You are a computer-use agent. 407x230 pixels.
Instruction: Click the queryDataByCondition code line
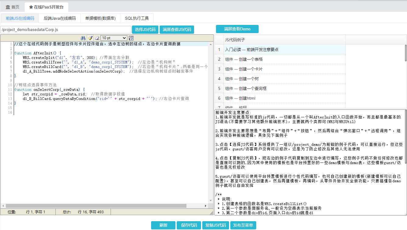106,98
